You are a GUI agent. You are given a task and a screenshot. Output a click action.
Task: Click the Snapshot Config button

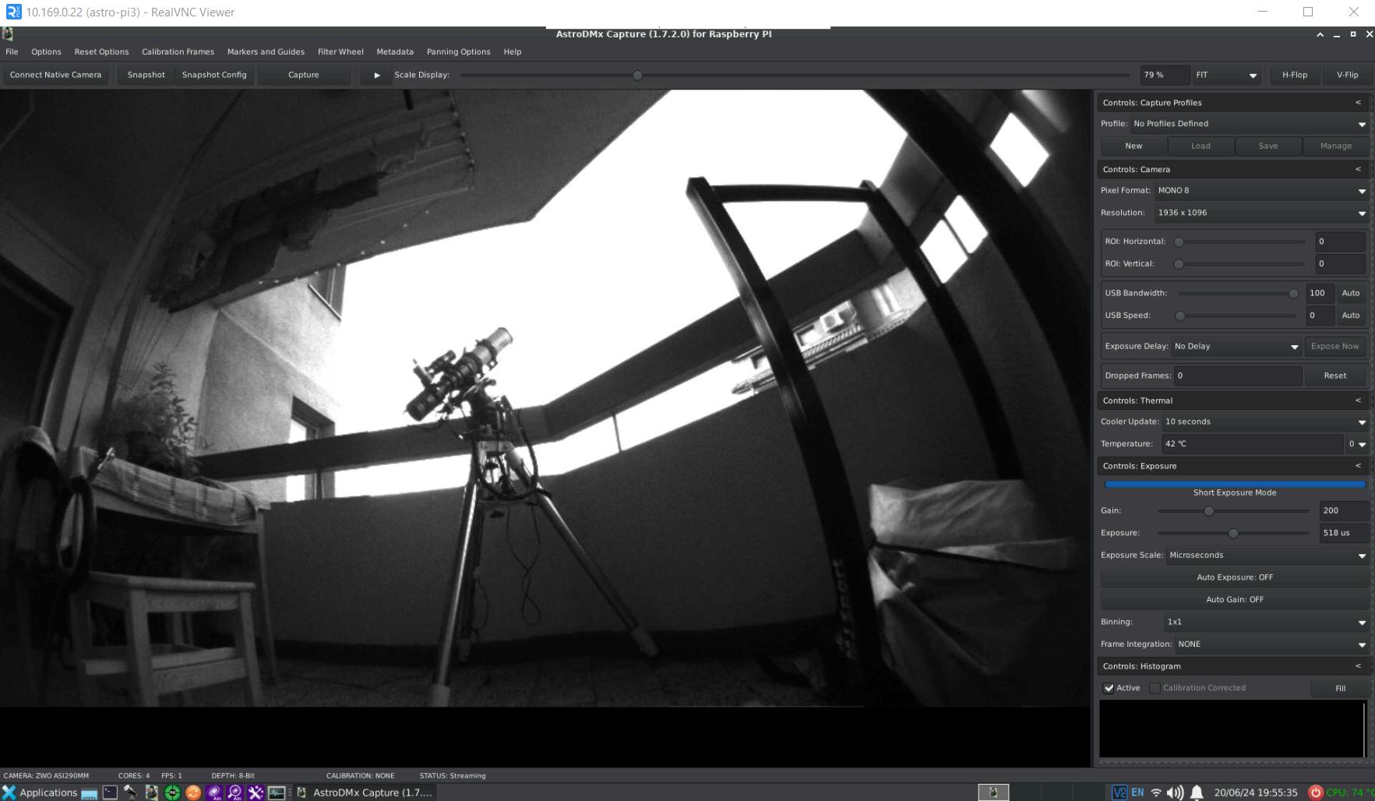(214, 75)
